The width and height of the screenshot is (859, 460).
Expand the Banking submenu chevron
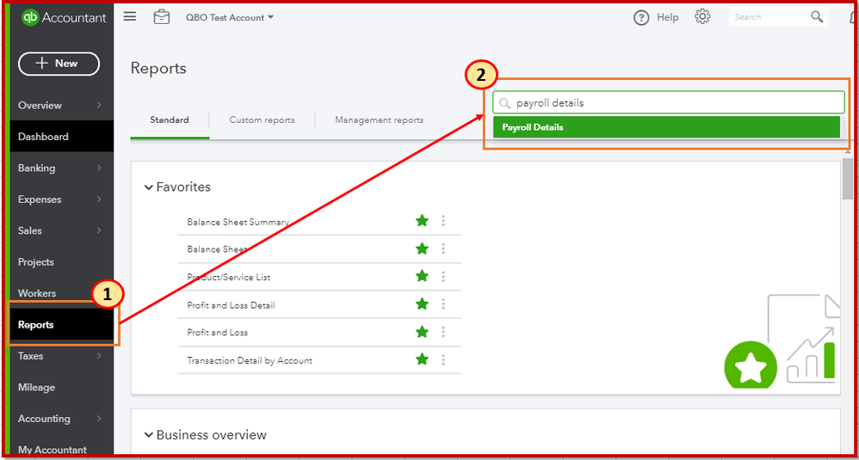99,168
